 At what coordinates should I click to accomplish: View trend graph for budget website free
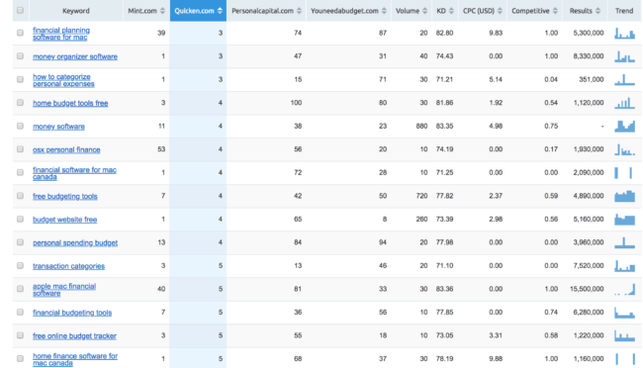click(624, 220)
